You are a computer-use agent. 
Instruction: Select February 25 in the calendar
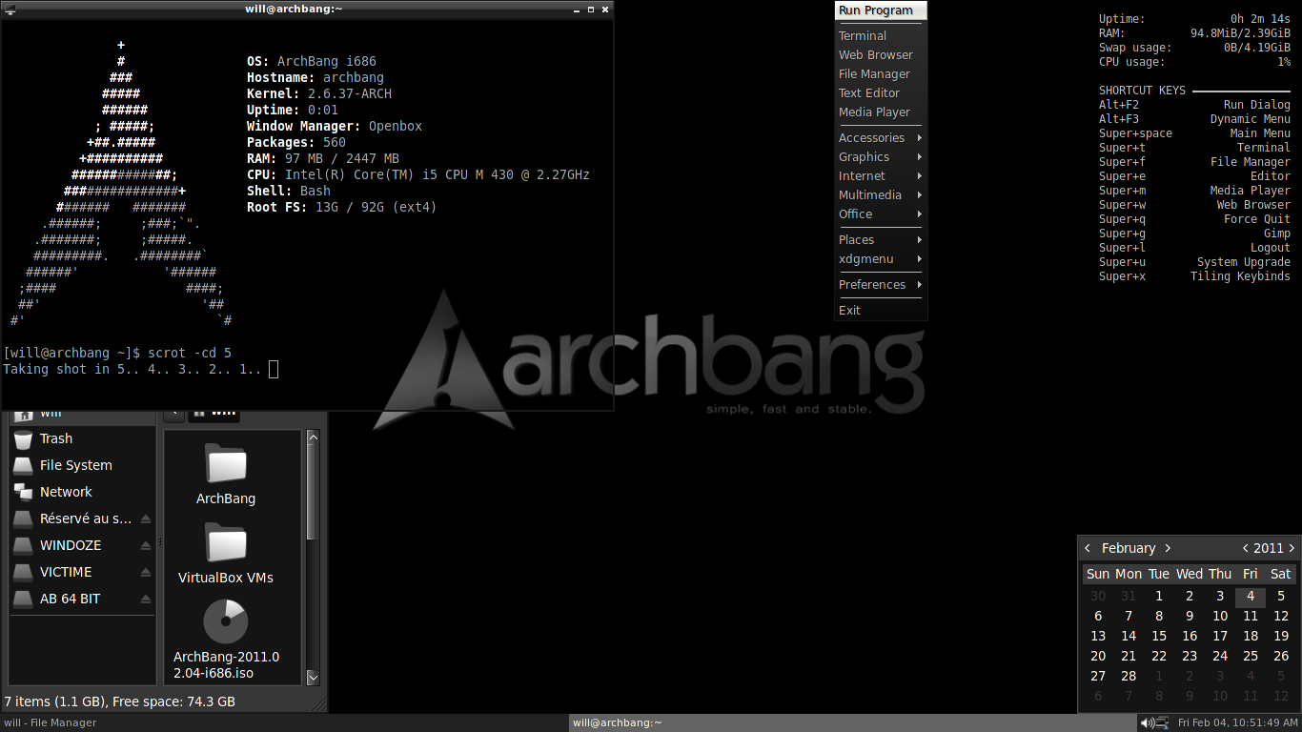tap(1251, 656)
